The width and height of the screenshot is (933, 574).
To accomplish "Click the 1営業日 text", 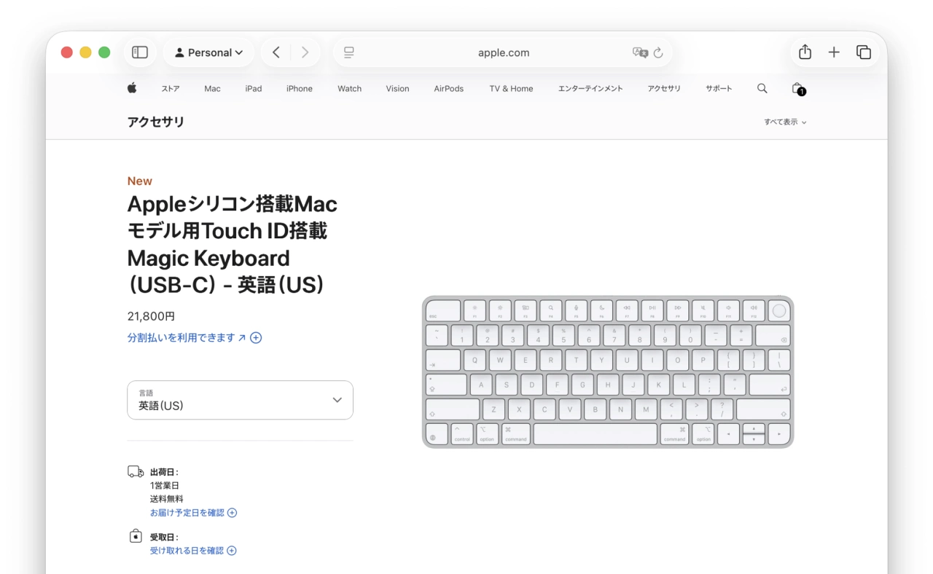I will [165, 485].
